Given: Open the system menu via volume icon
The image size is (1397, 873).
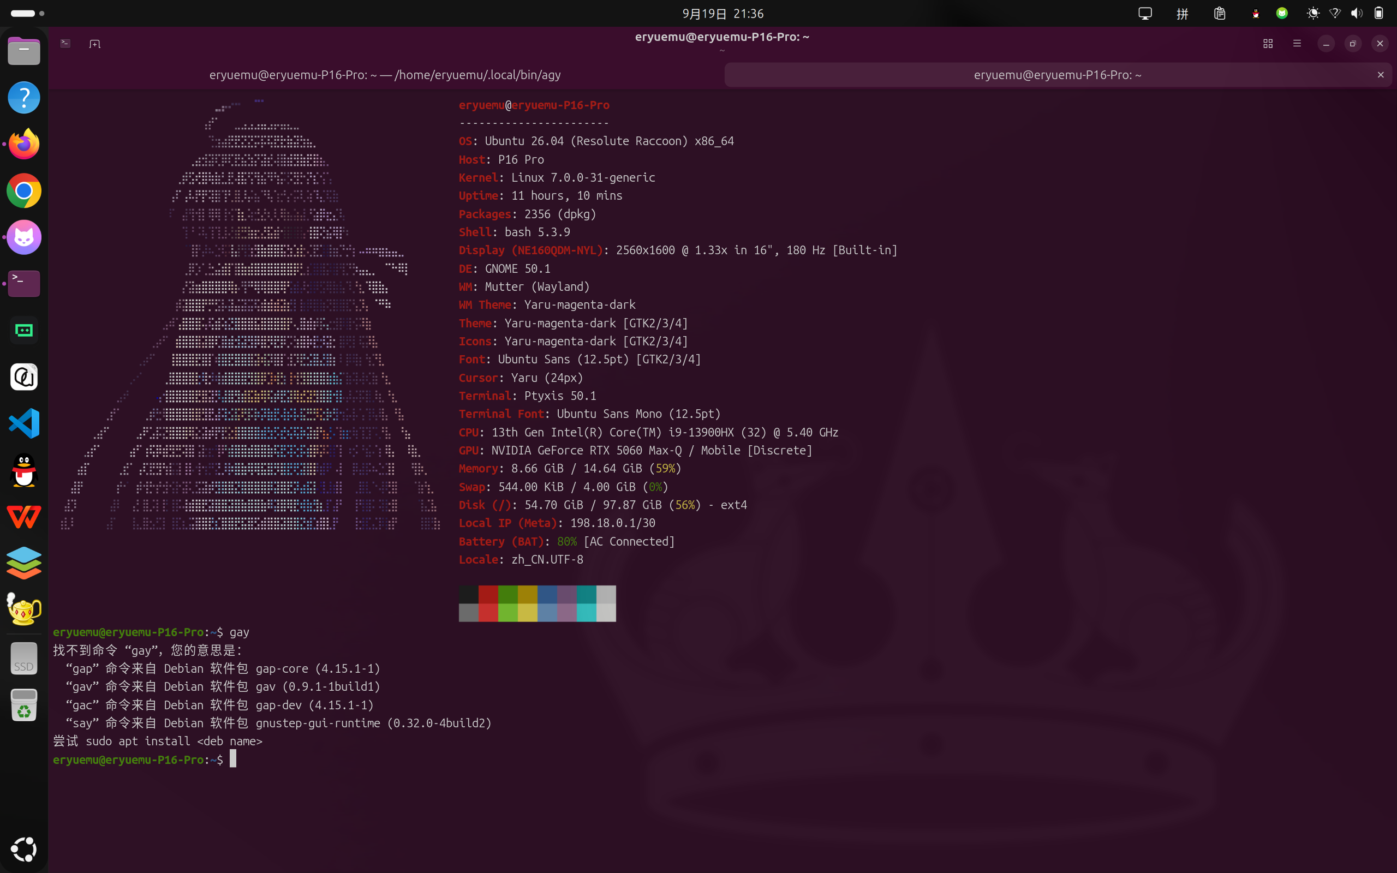Looking at the screenshot, I should (x=1357, y=13).
